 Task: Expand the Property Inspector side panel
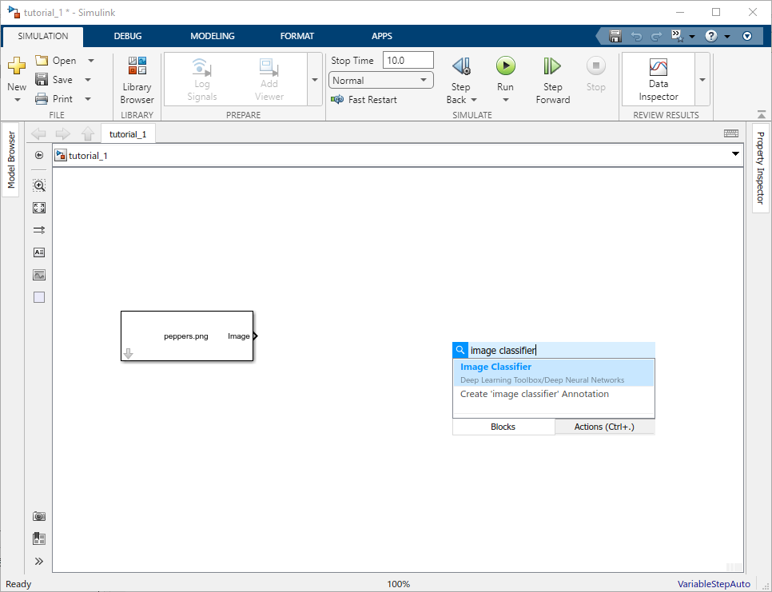[760, 168]
